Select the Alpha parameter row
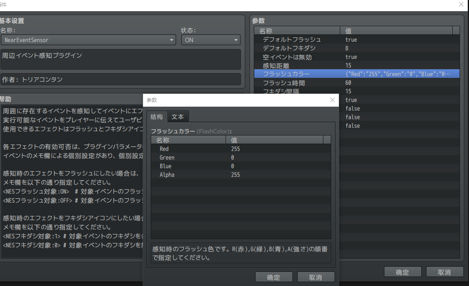The width and height of the screenshot is (469, 286). 241,175
